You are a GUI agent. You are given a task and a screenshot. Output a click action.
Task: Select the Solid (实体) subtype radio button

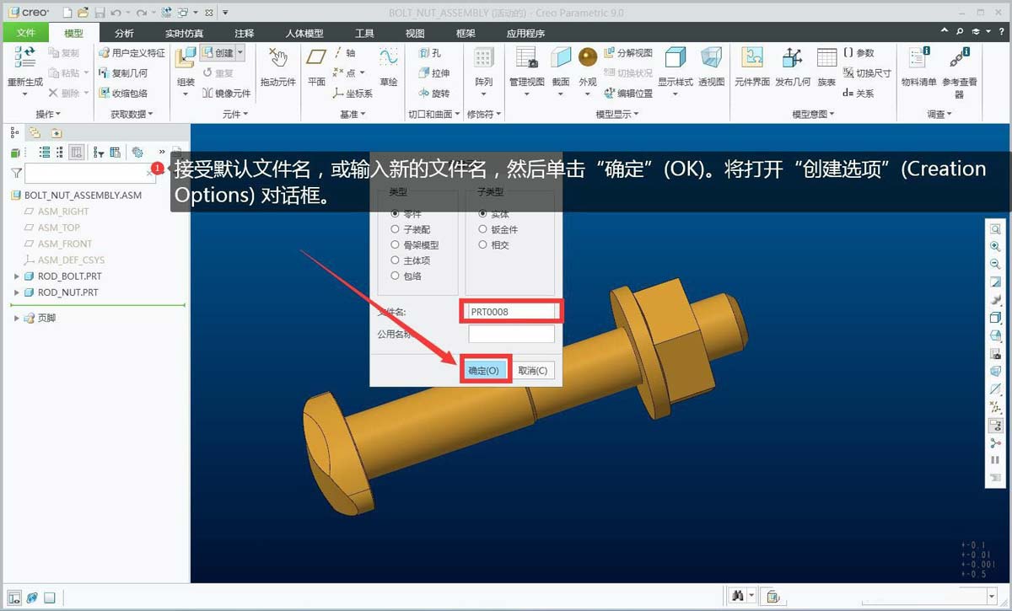(483, 214)
